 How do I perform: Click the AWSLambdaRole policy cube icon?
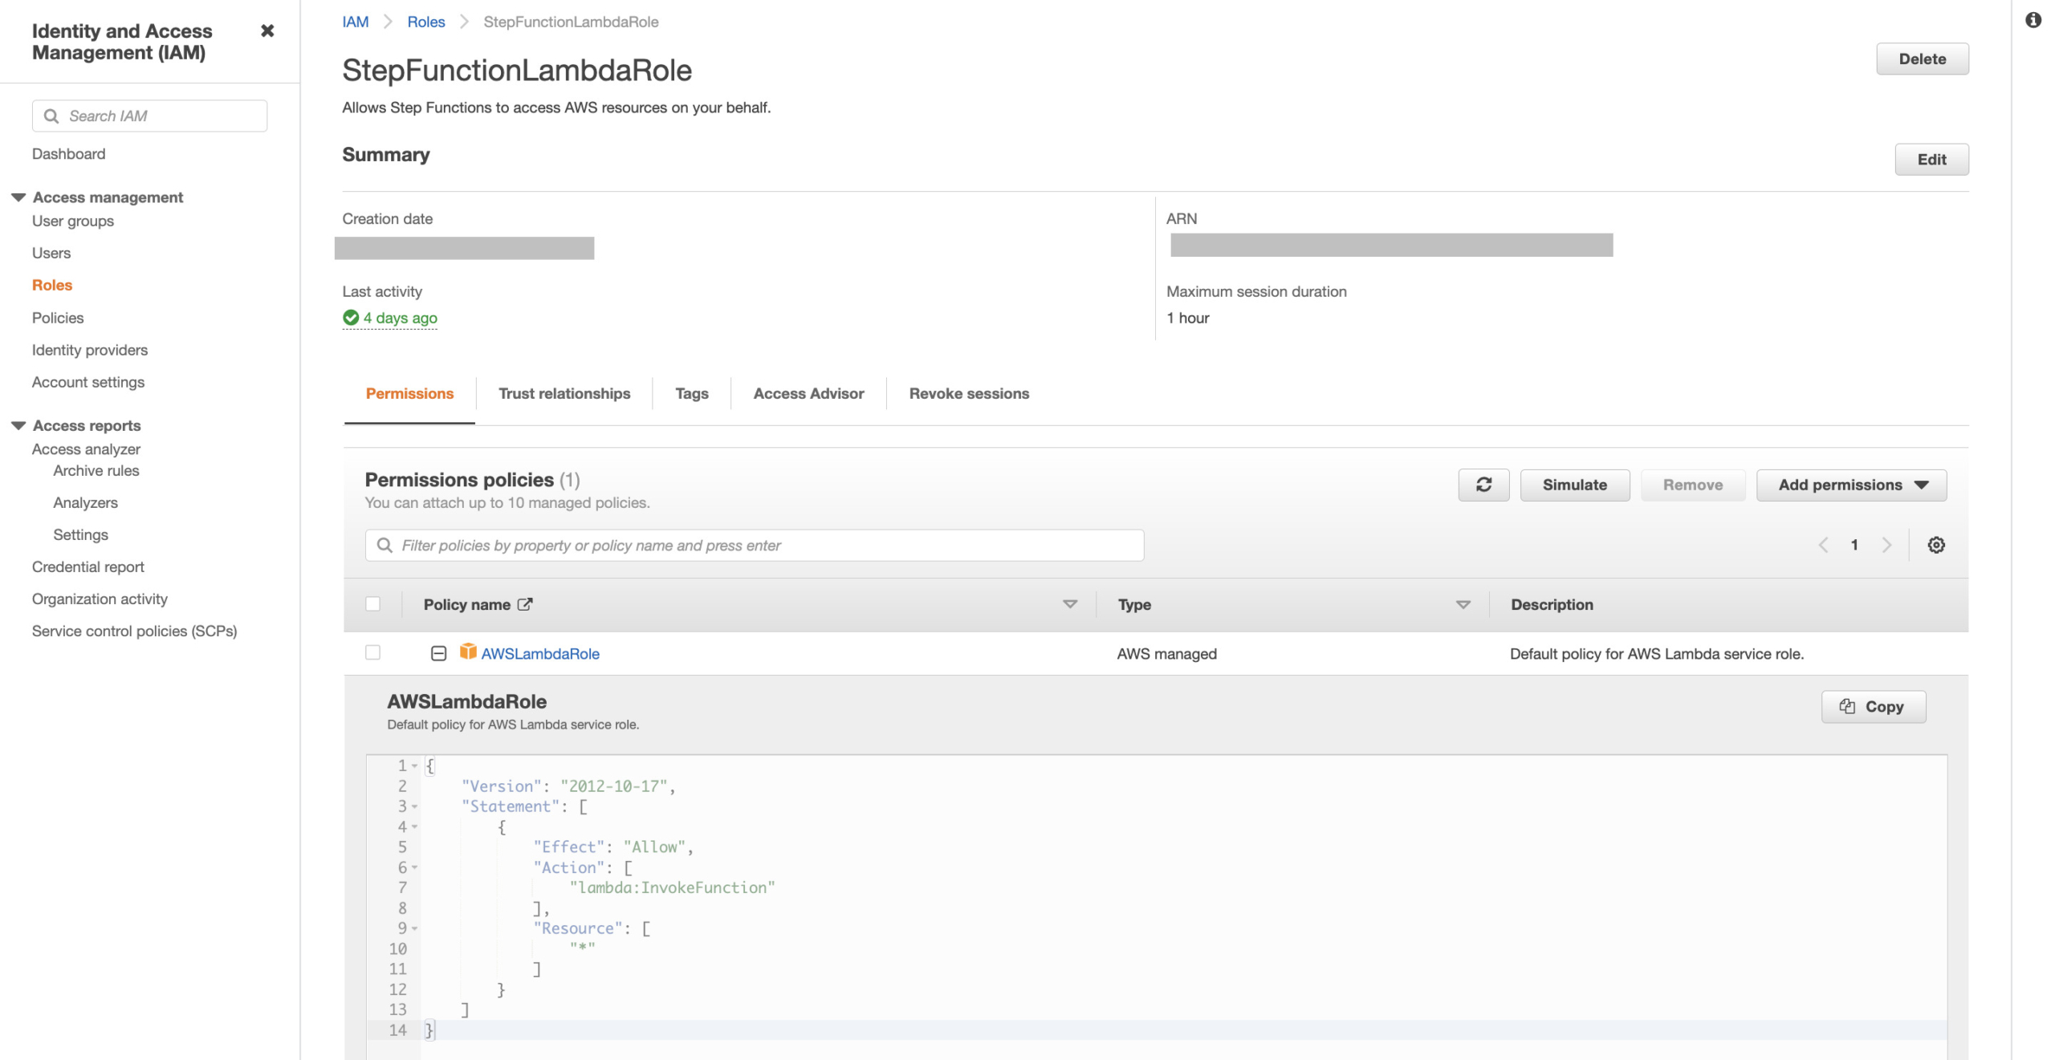(468, 652)
